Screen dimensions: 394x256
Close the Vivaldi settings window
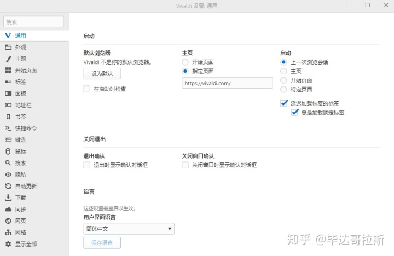pos(386,5)
